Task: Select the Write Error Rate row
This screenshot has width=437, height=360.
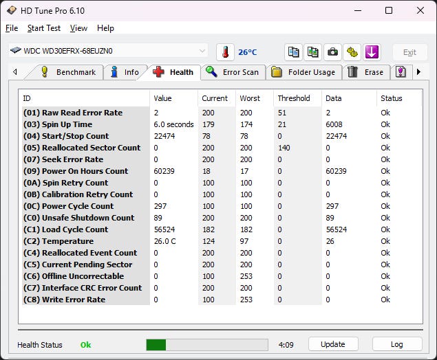Action: [x=222, y=300]
